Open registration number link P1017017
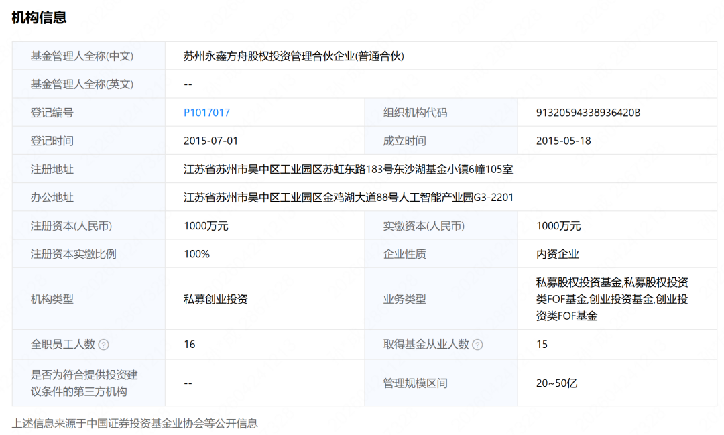Image resolution: width=724 pixels, height=435 pixels. [x=206, y=113]
